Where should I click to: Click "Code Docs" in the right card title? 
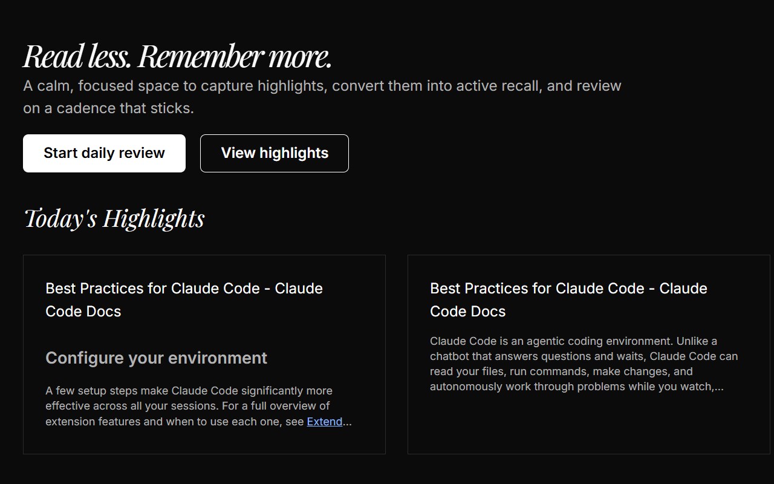coord(468,312)
